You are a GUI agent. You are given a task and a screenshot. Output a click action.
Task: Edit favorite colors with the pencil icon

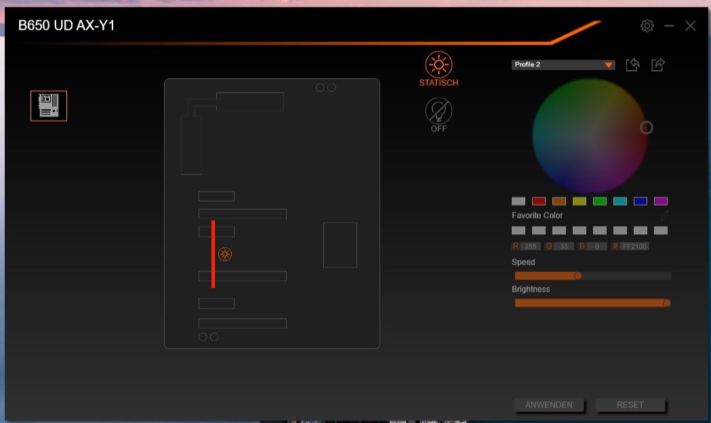(664, 216)
